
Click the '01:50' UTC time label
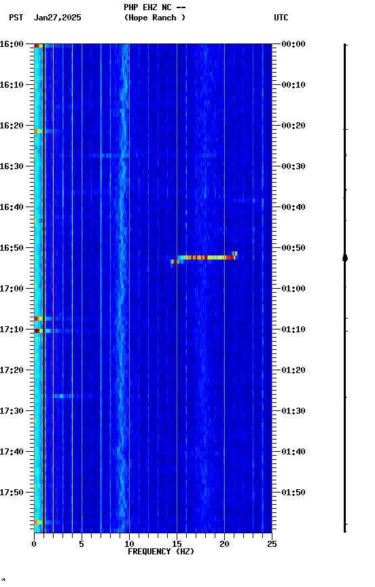293,493
